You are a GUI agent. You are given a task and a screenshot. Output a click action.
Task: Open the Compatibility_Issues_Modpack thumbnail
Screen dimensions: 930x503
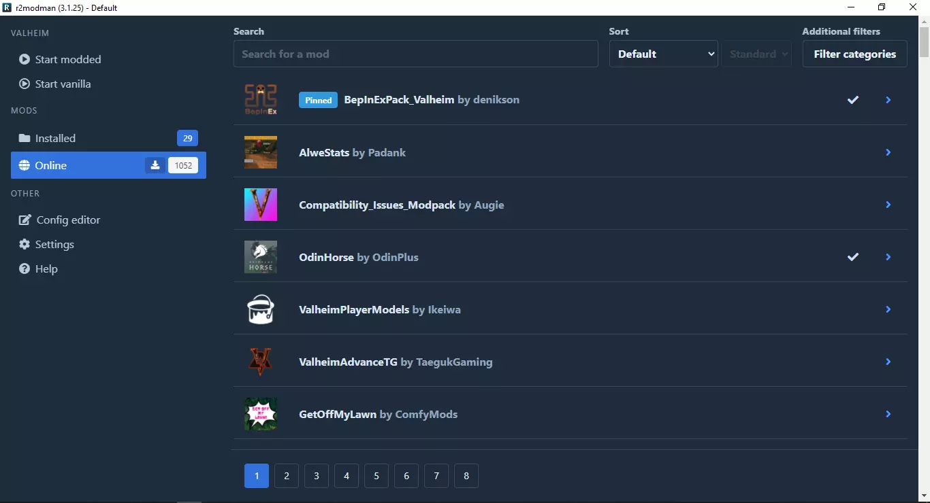261,205
